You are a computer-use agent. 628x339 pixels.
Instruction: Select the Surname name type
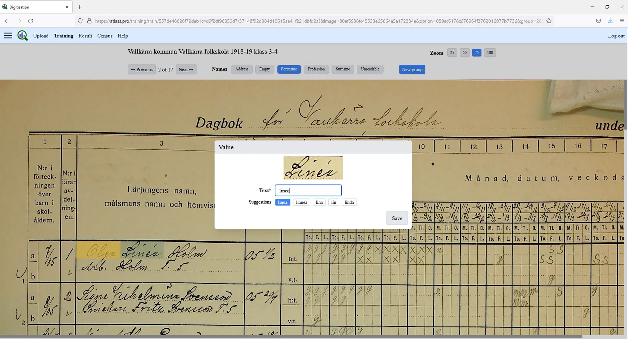[342, 69]
